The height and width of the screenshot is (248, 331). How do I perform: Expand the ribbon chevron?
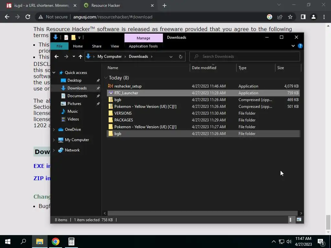[x=293, y=46]
